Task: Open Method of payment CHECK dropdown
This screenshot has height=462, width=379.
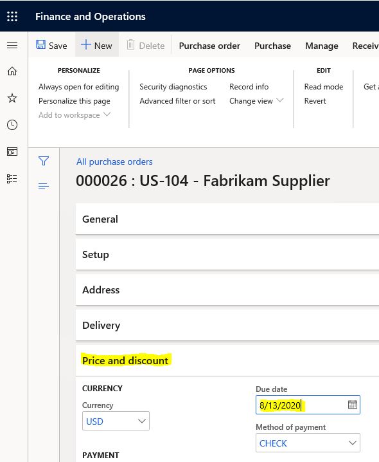Action: (308, 443)
